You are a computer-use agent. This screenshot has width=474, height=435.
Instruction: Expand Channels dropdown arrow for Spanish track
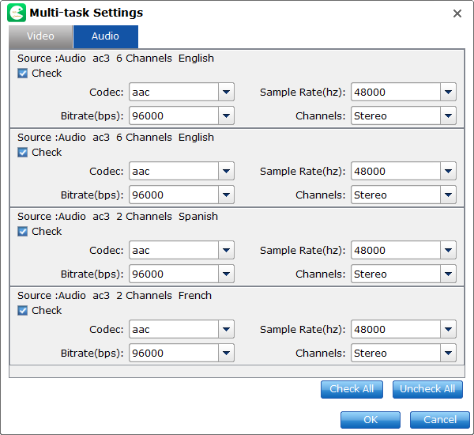448,274
